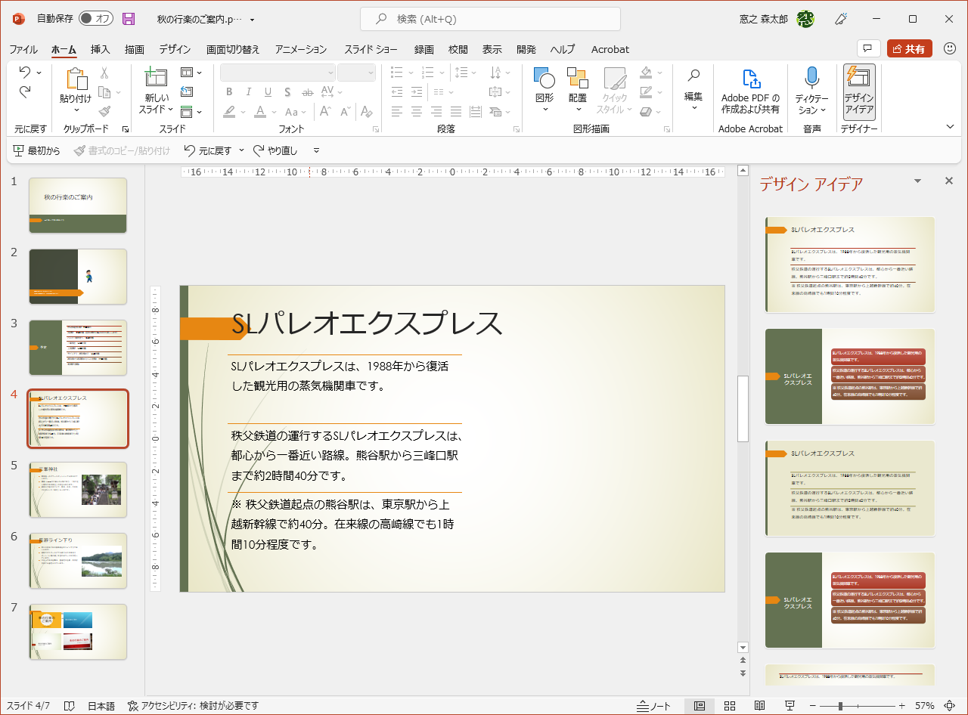Toggle 自動保存 on

point(96,18)
